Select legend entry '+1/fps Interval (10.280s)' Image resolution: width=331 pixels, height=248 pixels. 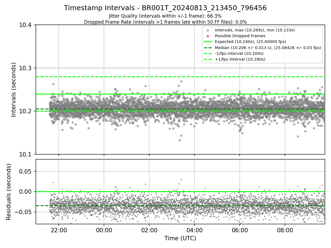click(x=240, y=59)
